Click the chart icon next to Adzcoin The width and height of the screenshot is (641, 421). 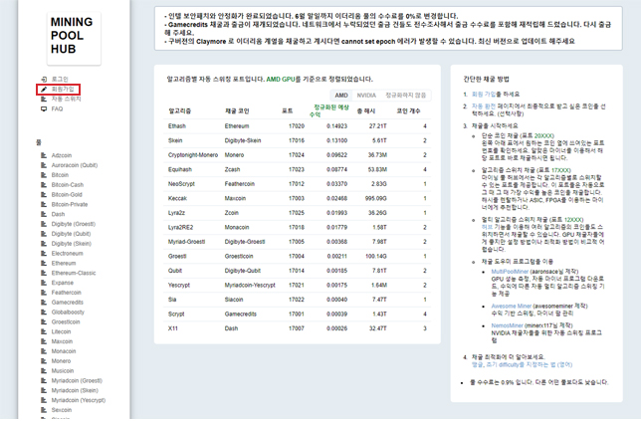coord(44,155)
